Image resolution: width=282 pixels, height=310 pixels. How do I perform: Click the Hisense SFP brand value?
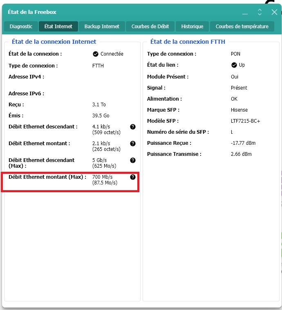pos(239,110)
